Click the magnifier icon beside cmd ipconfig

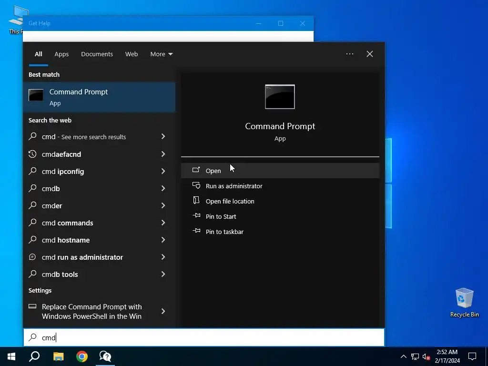tap(32, 171)
